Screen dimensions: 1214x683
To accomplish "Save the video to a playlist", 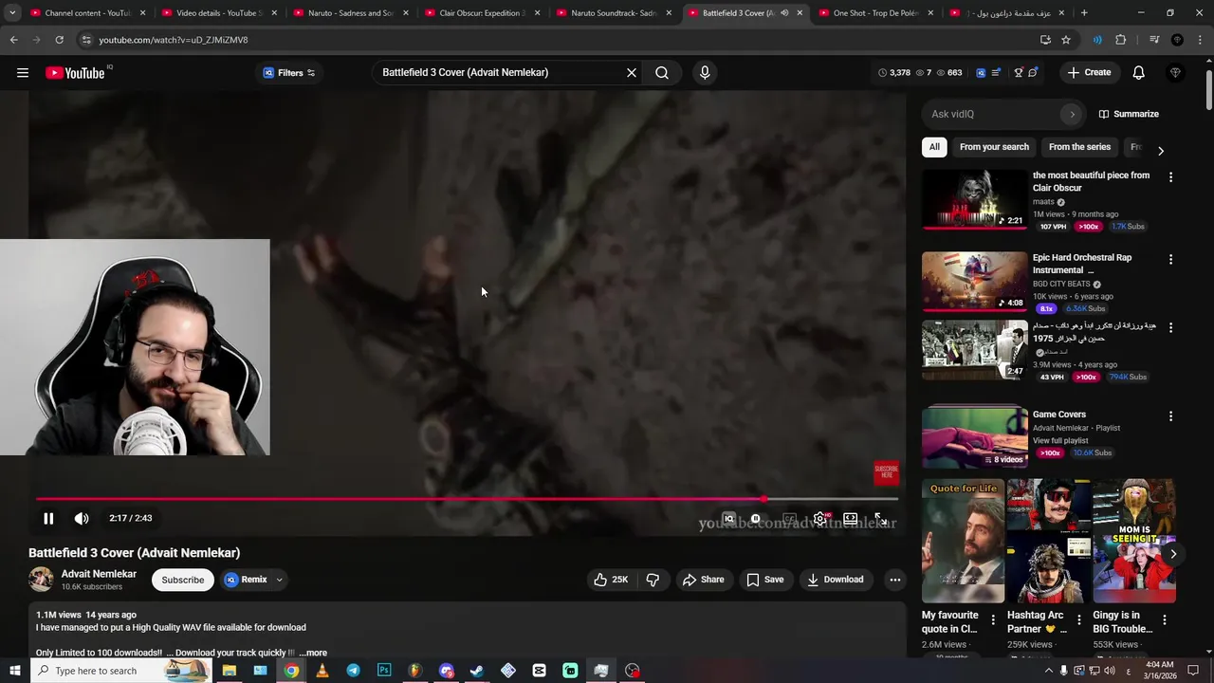I will [x=765, y=580].
